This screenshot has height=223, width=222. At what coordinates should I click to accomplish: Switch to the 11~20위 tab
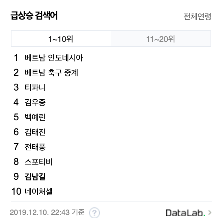point(161,39)
